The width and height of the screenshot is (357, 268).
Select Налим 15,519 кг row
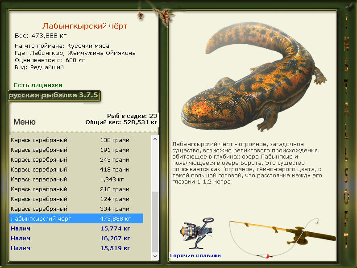[76, 248]
